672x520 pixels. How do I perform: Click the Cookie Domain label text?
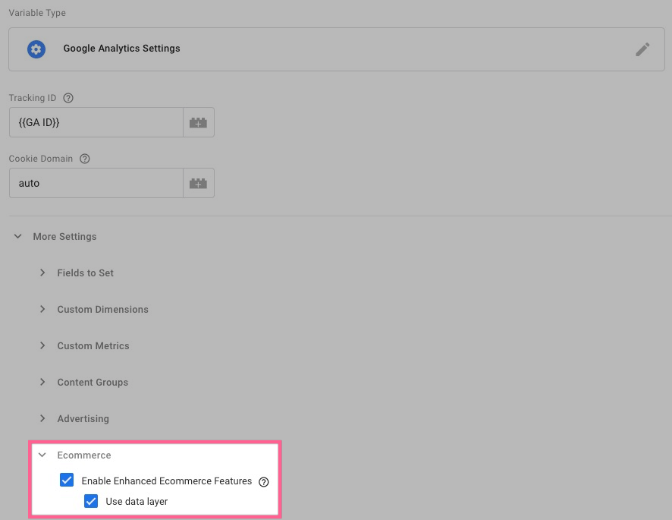click(x=41, y=159)
